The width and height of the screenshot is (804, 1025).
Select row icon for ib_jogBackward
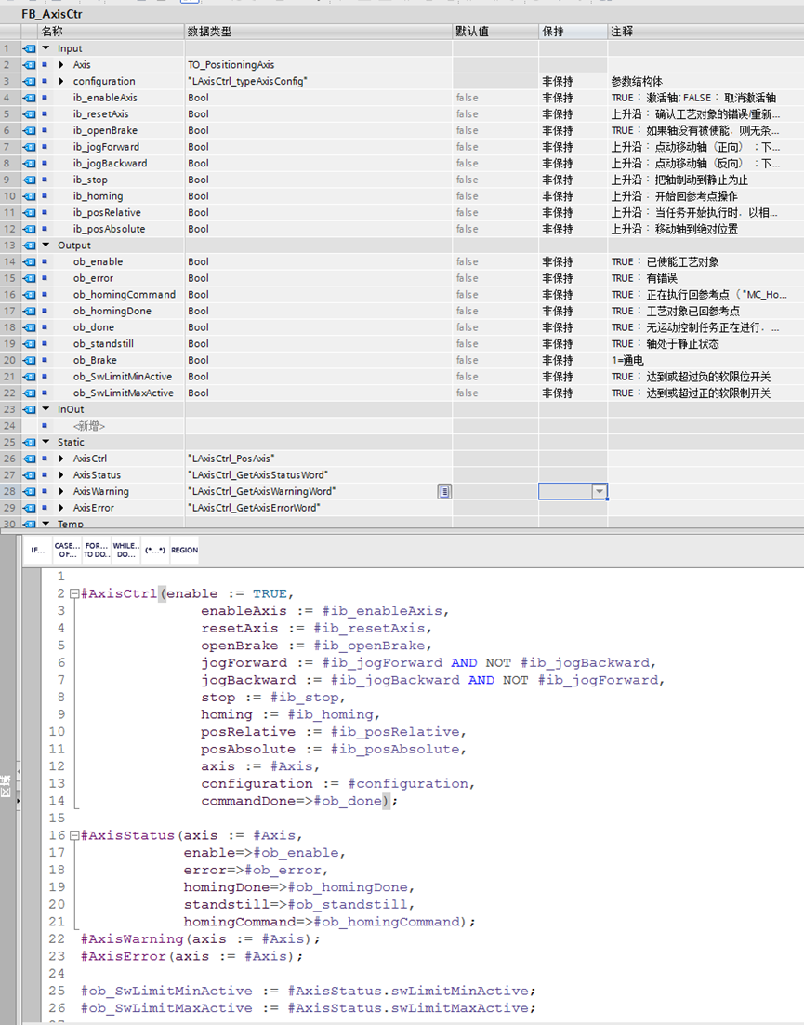coord(30,163)
